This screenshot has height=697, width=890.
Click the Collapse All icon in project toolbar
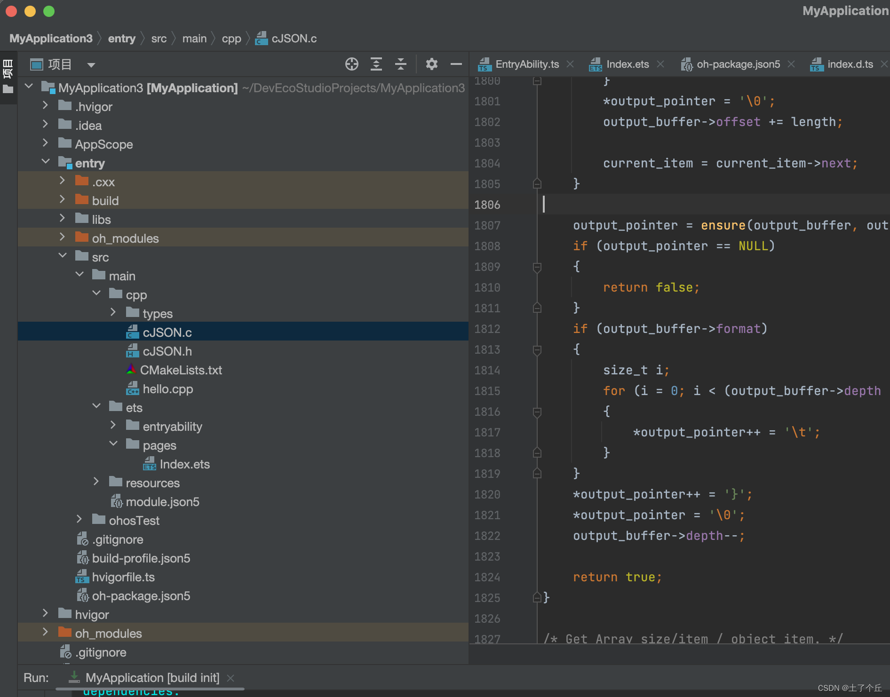(x=401, y=64)
